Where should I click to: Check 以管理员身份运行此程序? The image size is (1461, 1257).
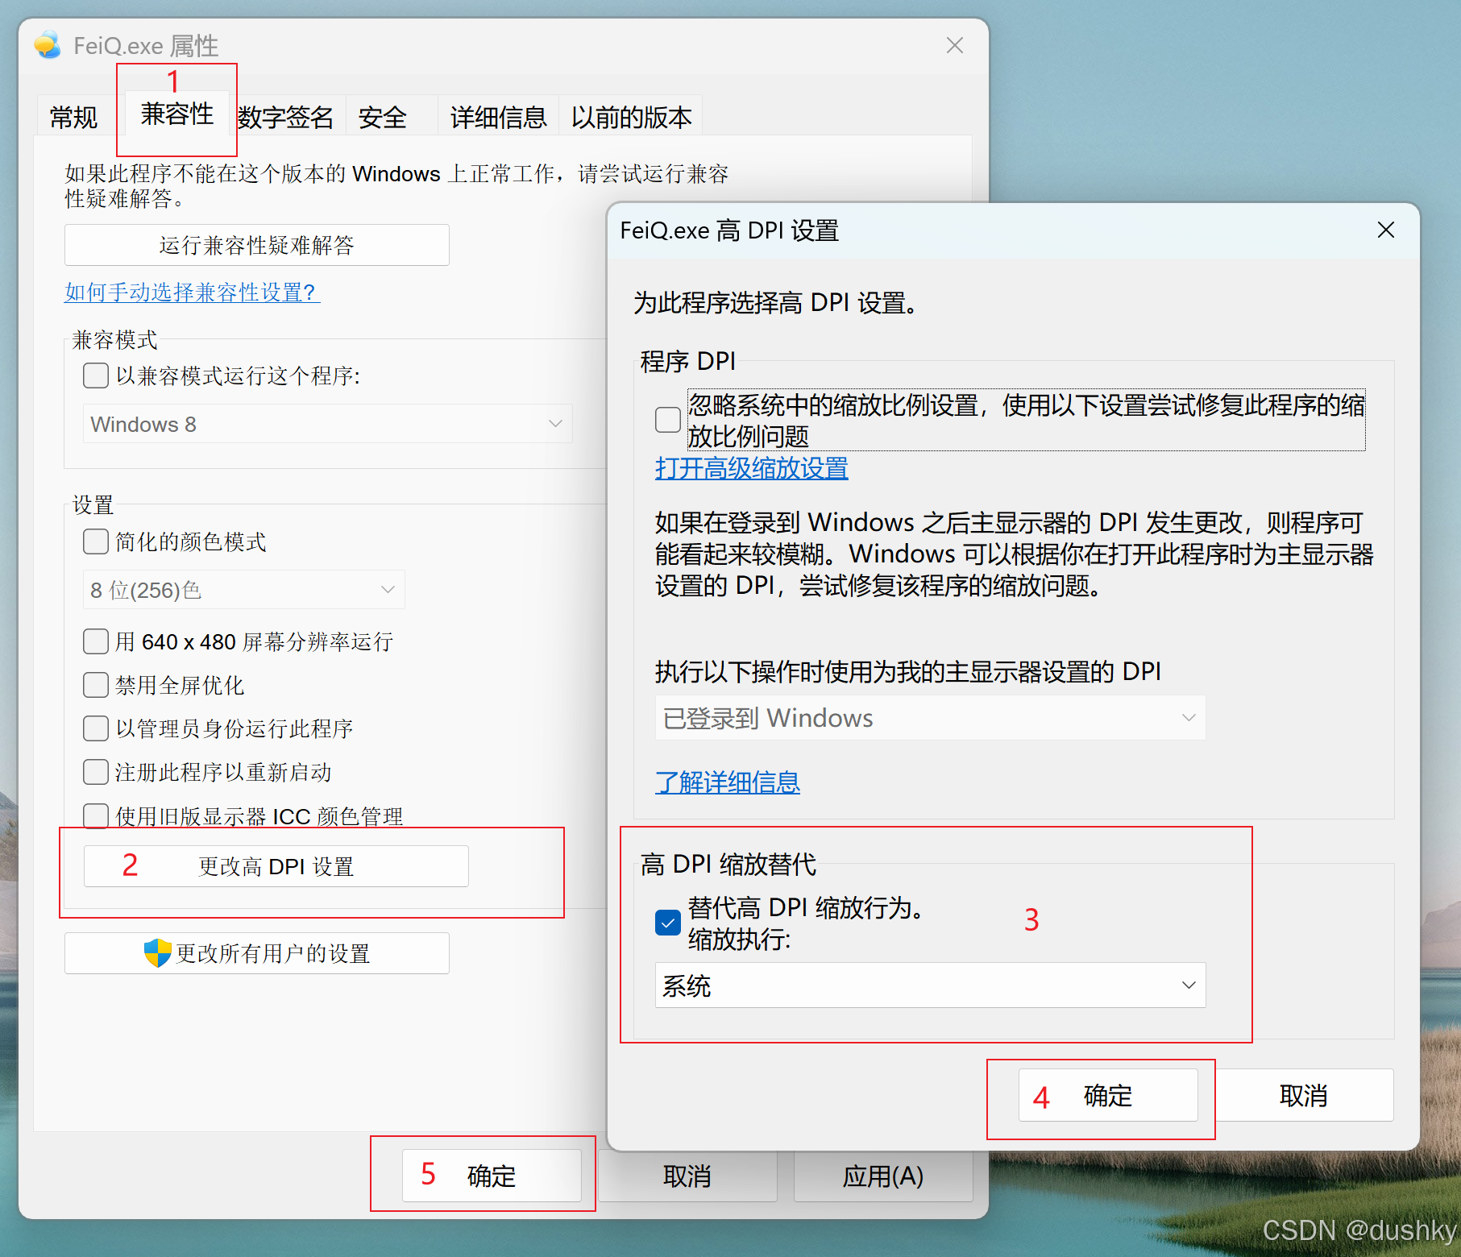pos(96,728)
